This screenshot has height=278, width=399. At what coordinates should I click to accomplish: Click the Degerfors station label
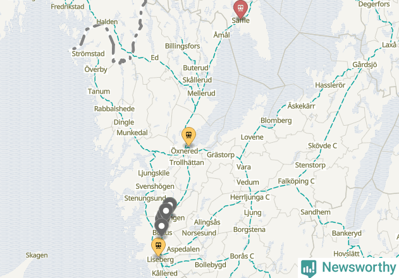click(x=374, y=4)
